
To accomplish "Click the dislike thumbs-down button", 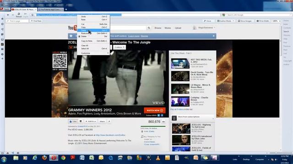I will click(81, 122).
